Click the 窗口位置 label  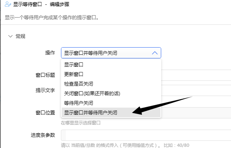45,113
